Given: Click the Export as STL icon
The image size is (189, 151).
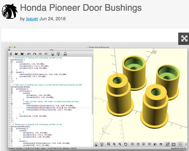Looking at the screenshot, I should tap(65, 54).
